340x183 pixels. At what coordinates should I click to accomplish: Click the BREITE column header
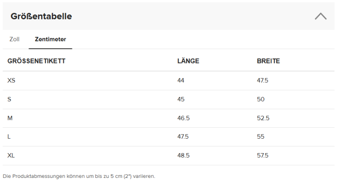[x=268, y=61]
